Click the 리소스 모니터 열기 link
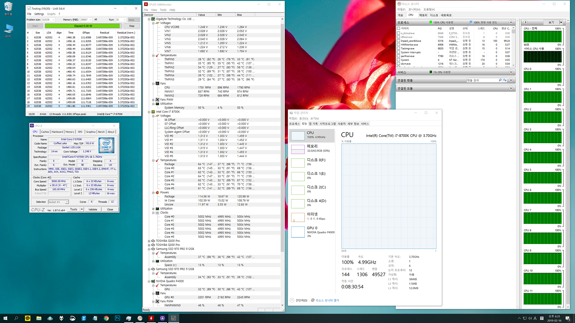 point(327,300)
